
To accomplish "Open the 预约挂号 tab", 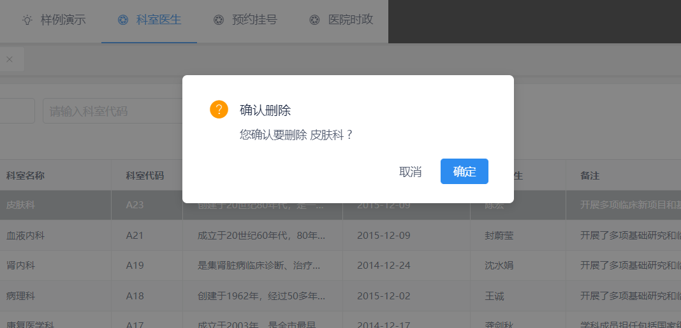I will click(x=245, y=20).
